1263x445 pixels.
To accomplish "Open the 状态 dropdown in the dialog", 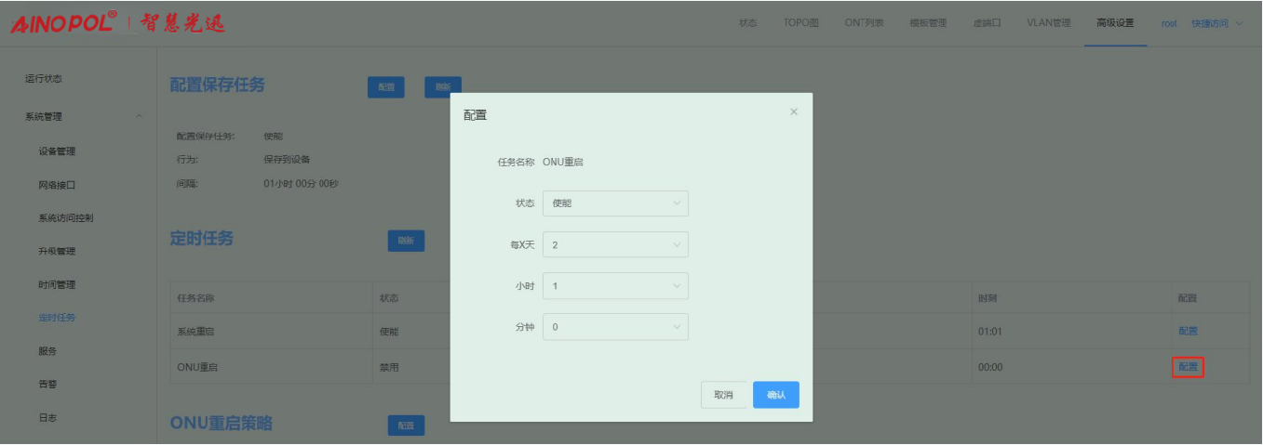I will pos(614,203).
